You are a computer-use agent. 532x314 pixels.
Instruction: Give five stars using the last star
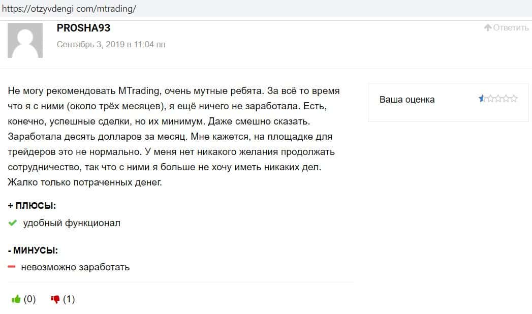tap(514, 99)
